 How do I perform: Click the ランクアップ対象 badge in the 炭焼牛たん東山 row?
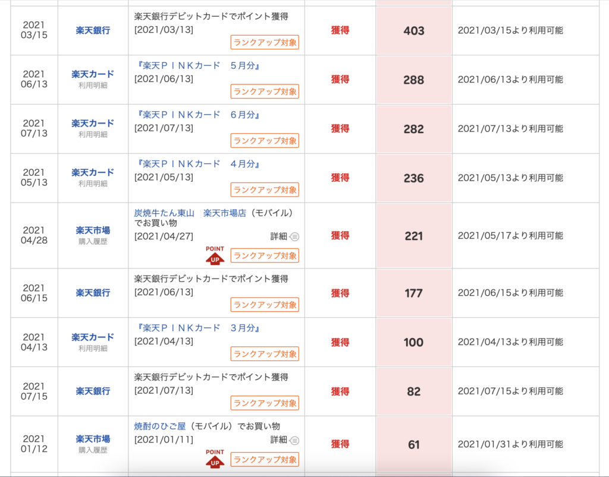265,255
